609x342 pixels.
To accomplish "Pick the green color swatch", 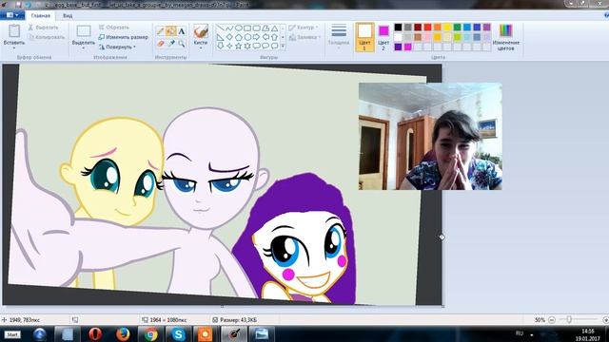I will coord(457,27).
